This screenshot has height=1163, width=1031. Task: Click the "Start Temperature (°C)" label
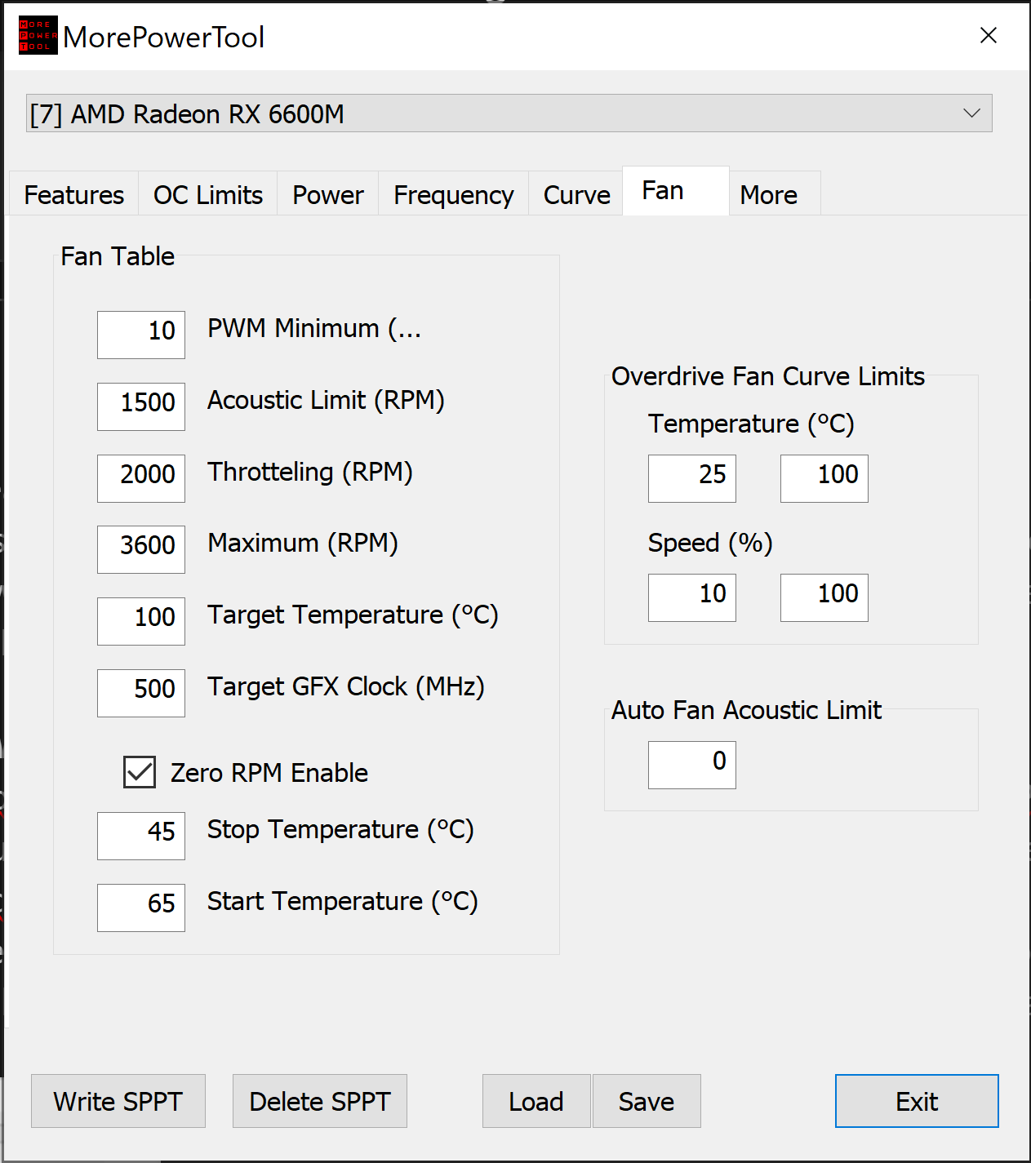tap(343, 902)
